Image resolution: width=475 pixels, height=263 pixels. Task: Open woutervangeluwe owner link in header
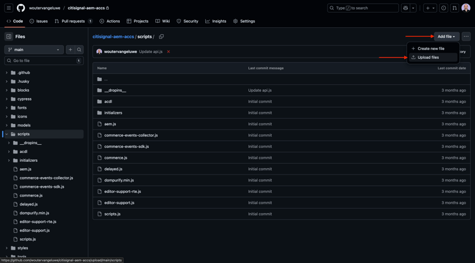click(44, 8)
